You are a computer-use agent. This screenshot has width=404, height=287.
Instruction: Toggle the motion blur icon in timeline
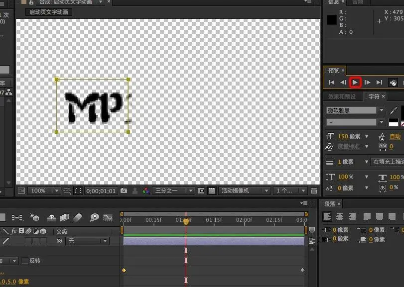tap(78, 218)
